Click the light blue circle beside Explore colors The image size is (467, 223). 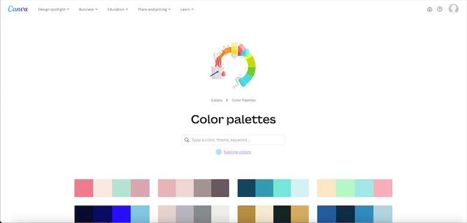pyautogui.click(x=219, y=152)
